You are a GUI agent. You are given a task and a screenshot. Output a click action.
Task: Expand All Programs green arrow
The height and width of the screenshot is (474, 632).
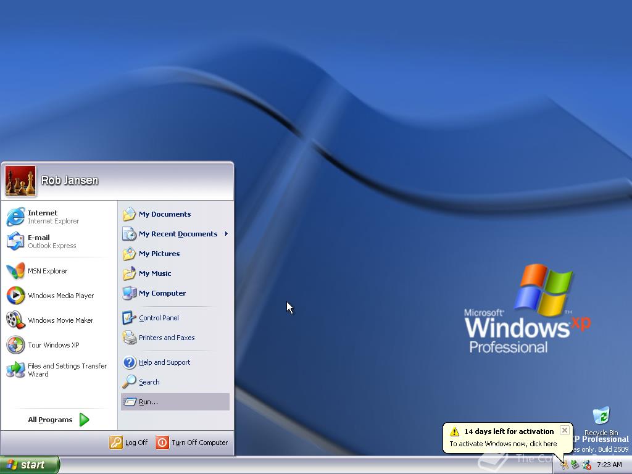pos(84,420)
